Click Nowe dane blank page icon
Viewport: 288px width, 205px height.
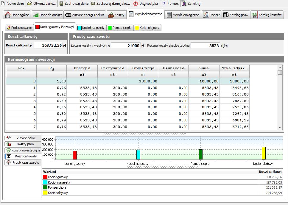3,4
